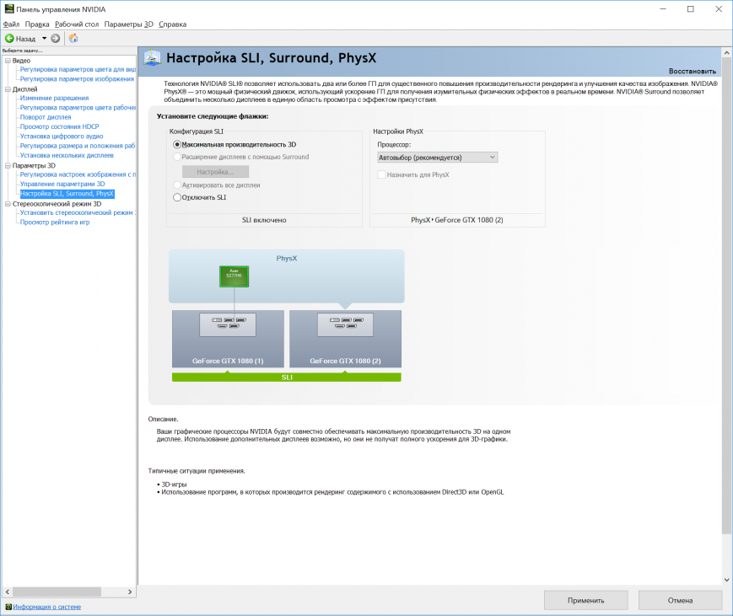This screenshot has width=733, height=616.
Task: Select Максимальная производительность 3D radio button
Action: pos(177,145)
